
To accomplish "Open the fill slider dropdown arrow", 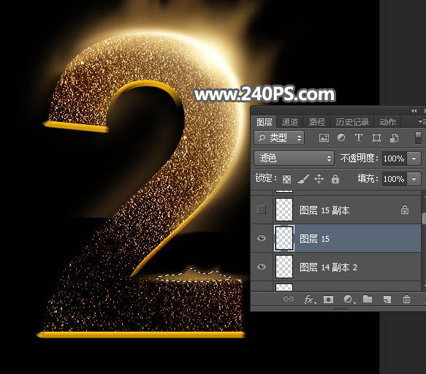I will point(414,179).
